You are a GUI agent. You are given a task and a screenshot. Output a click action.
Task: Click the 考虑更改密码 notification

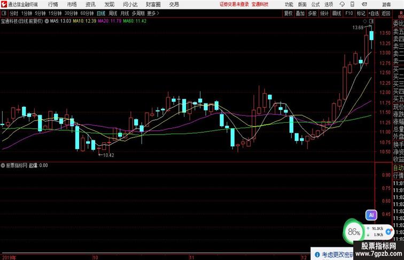click(x=338, y=255)
